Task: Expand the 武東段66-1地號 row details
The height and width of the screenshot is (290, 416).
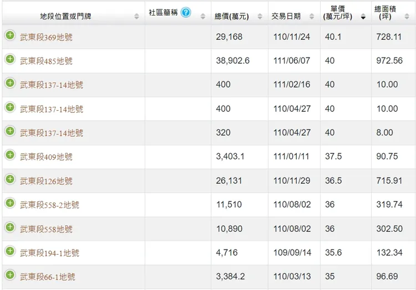Action: (x=10, y=275)
